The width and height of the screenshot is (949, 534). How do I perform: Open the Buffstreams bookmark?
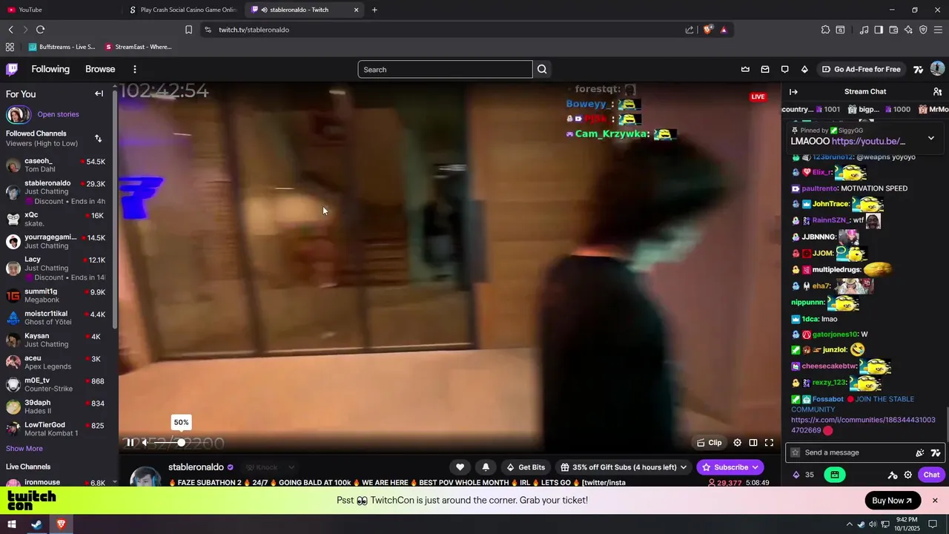coord(62,47)
